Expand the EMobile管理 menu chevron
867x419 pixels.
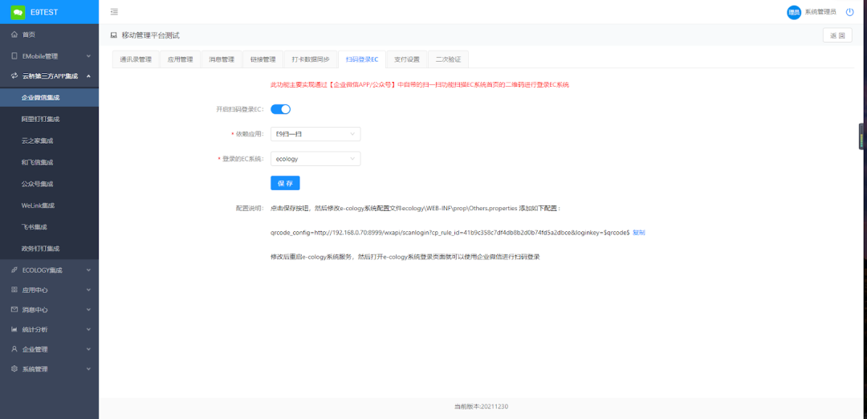(x=88, y=56)
